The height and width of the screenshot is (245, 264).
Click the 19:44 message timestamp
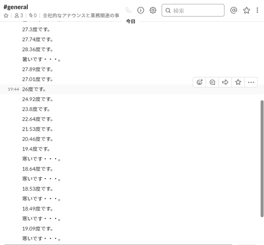13,89
